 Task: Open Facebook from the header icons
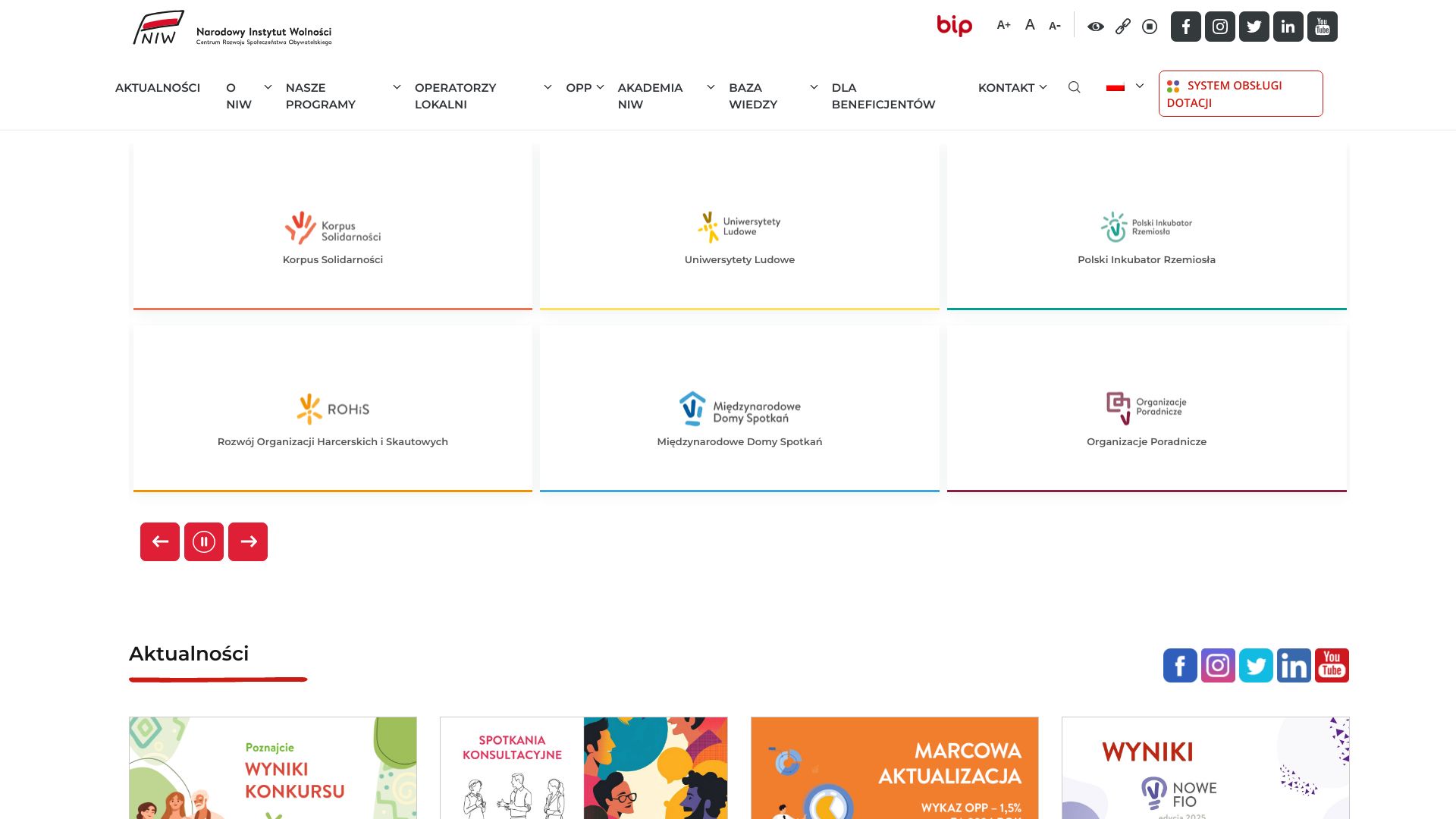pos(1186,27)
